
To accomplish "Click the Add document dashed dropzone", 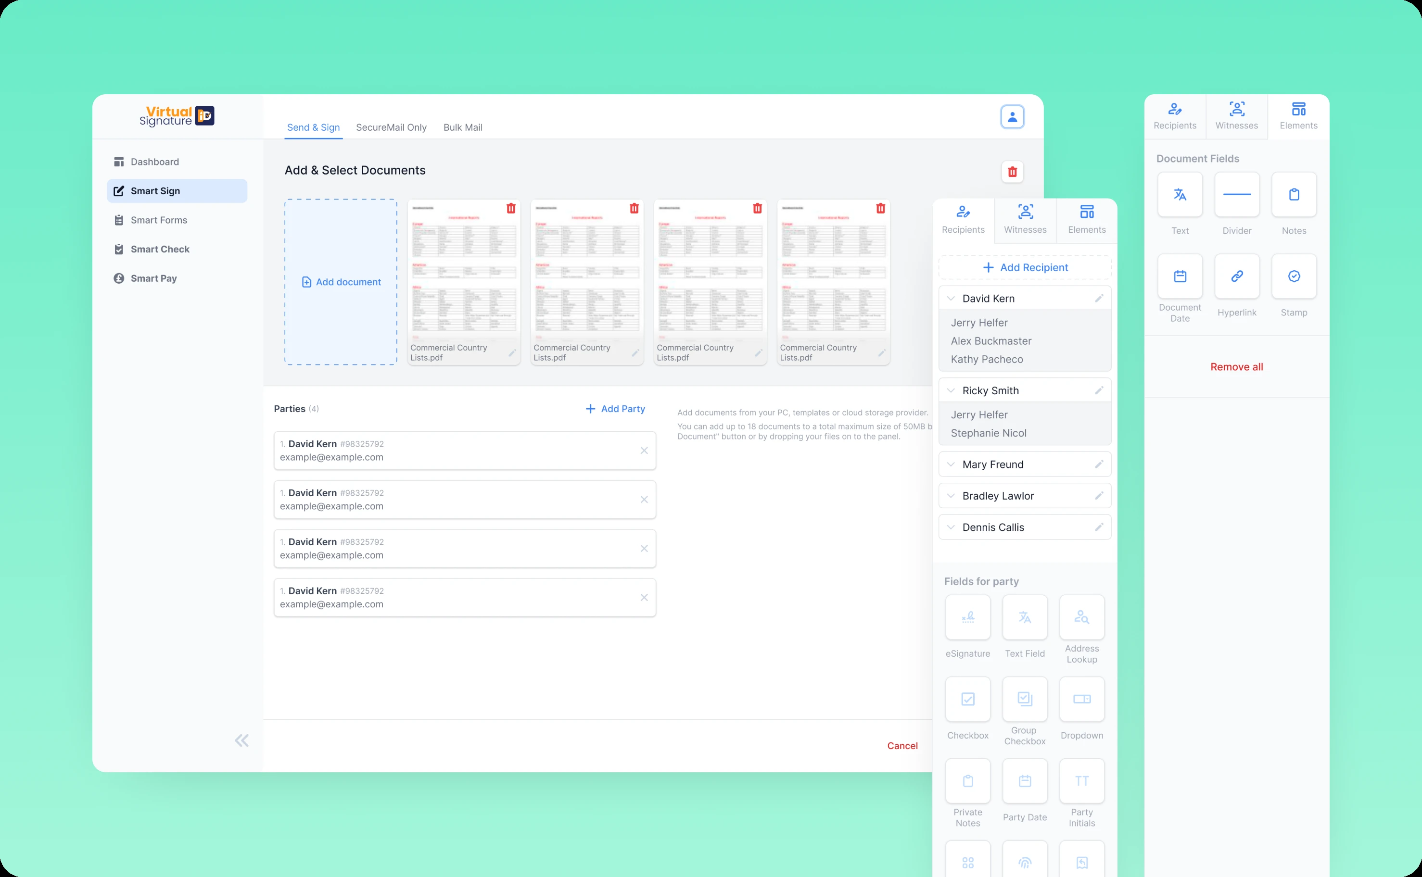I will point(341,282).
